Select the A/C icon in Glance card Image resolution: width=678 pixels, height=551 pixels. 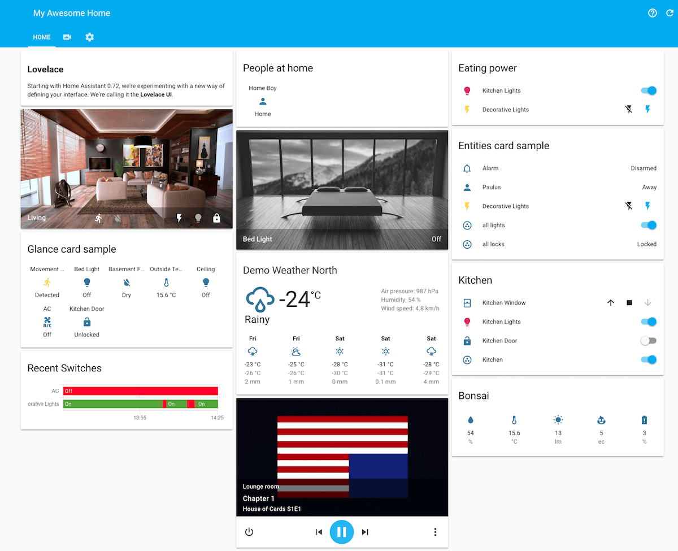[x=47, y=322]
